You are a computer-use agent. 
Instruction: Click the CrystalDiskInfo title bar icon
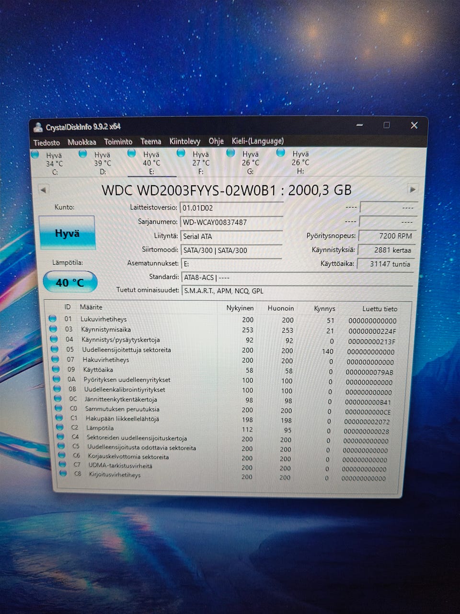tap(38, 128)
